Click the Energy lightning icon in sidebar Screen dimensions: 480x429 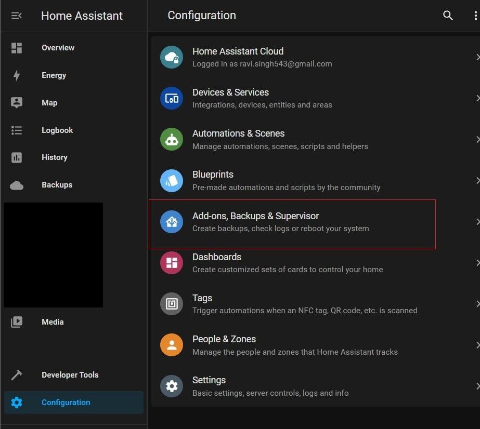pos(16,75)
